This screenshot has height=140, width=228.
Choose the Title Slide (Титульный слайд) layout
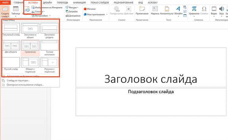11,29
